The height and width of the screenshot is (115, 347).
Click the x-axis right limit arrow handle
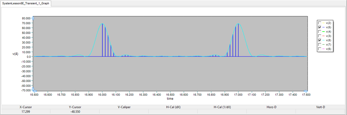tap(306, 91)
